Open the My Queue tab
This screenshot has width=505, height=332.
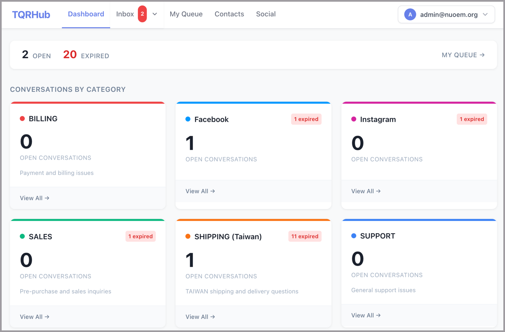coord(186,14)
